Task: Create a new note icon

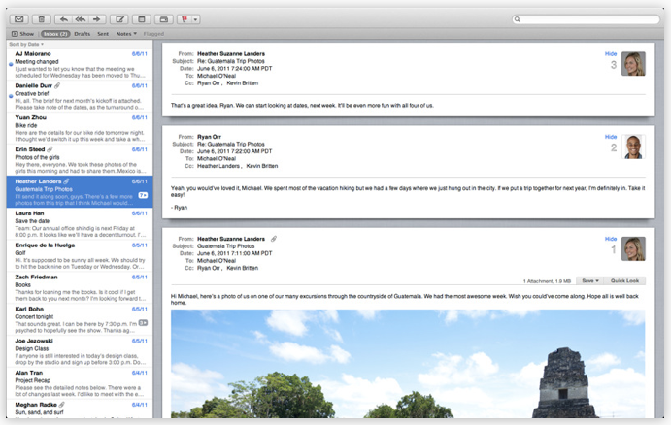Action: (142, 19)
